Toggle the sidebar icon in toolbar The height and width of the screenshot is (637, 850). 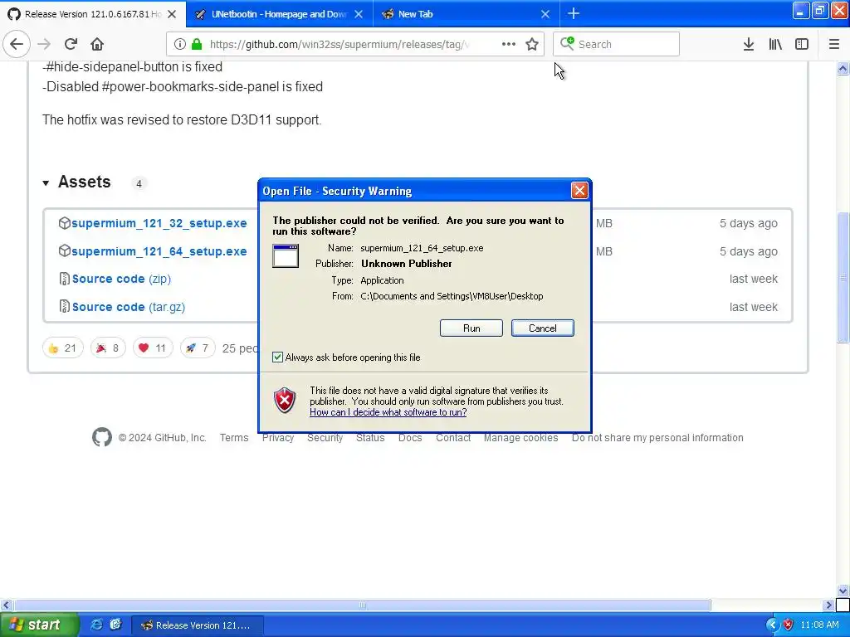click(x=802, y=44)
